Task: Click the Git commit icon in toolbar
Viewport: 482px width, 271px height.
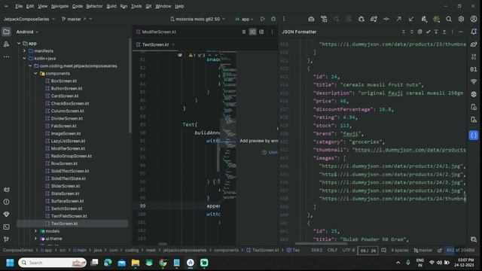Action: 386,19
